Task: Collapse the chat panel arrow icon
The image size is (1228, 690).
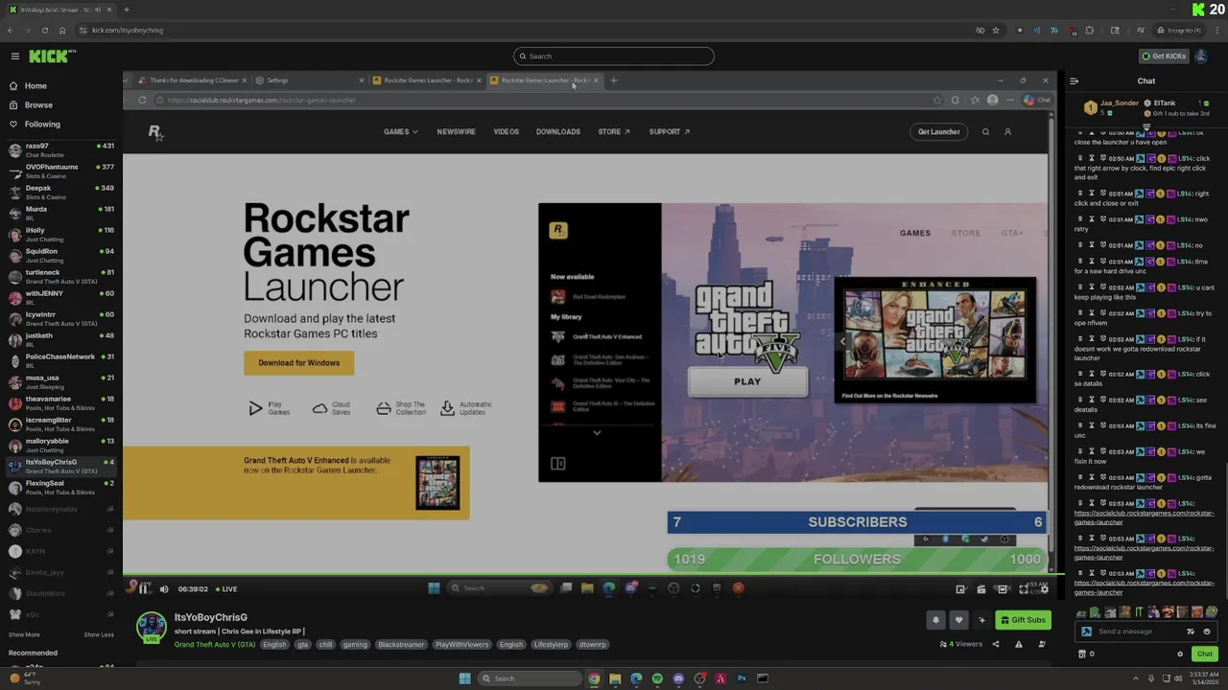Action: [1074, 81]
